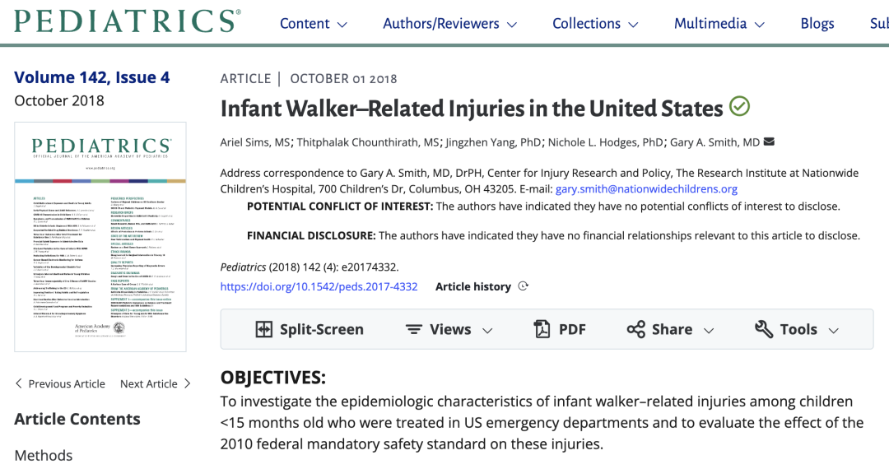Click the Pediatrics journal cover thumbnail

click(x=100, y=237)
